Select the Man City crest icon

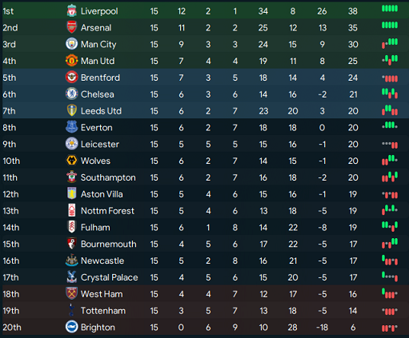71,44
